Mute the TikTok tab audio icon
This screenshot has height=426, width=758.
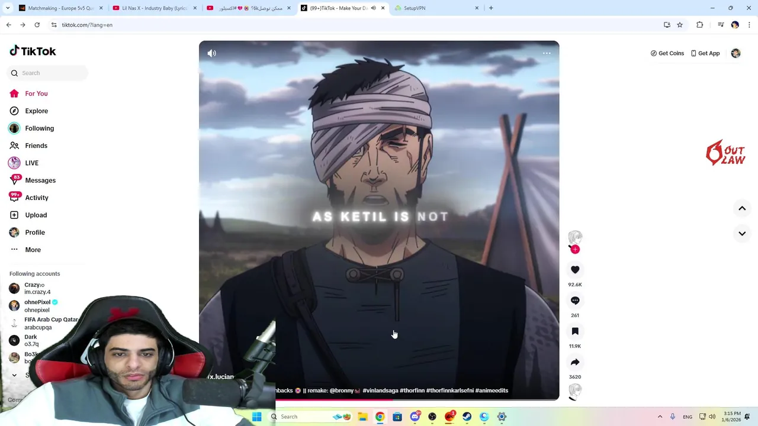[x=373, y=8]
